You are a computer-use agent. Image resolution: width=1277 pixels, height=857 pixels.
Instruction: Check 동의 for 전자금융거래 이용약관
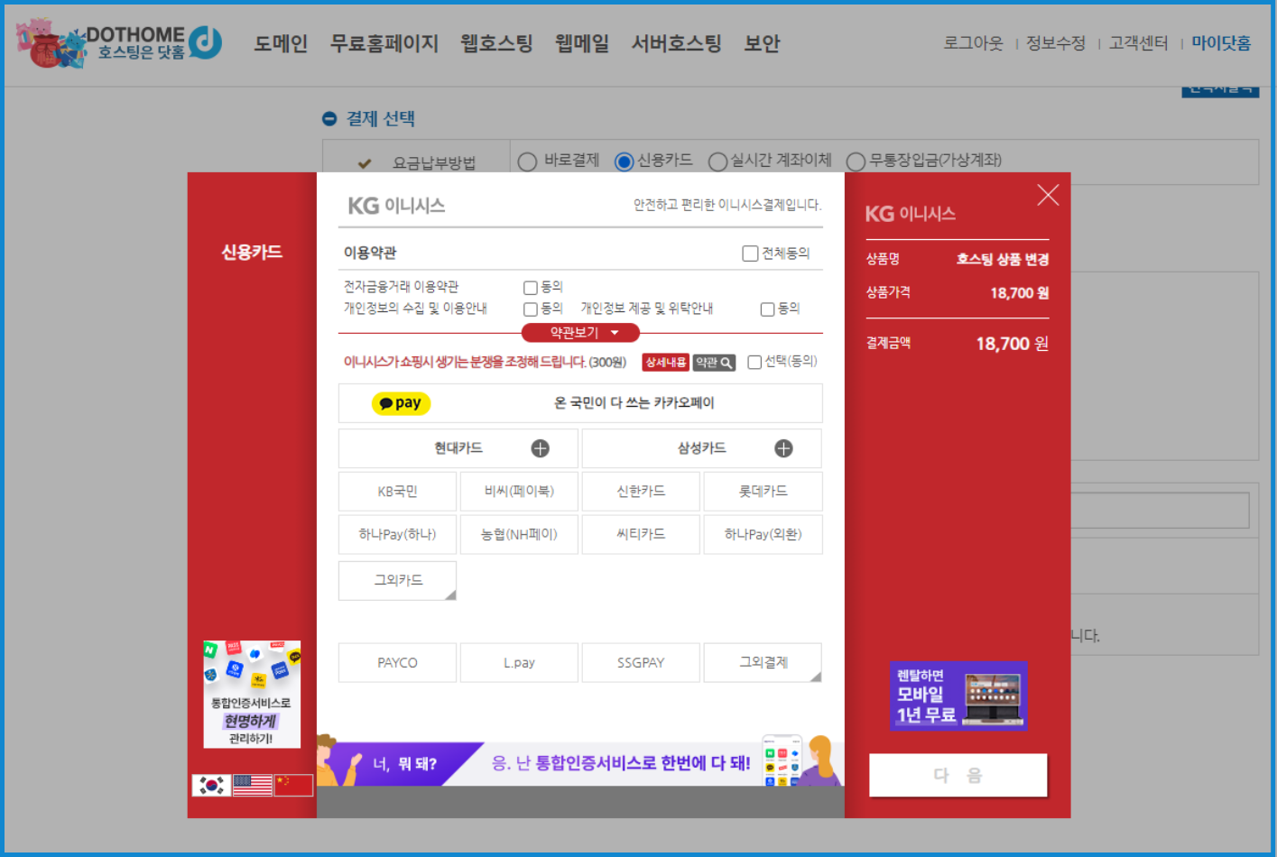click(x=531, y=288)
